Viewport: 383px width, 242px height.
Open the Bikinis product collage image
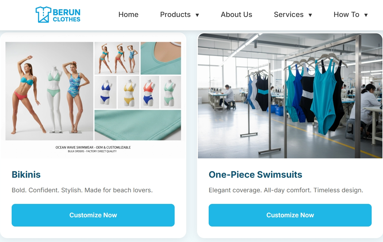click(x=93, y=96)
